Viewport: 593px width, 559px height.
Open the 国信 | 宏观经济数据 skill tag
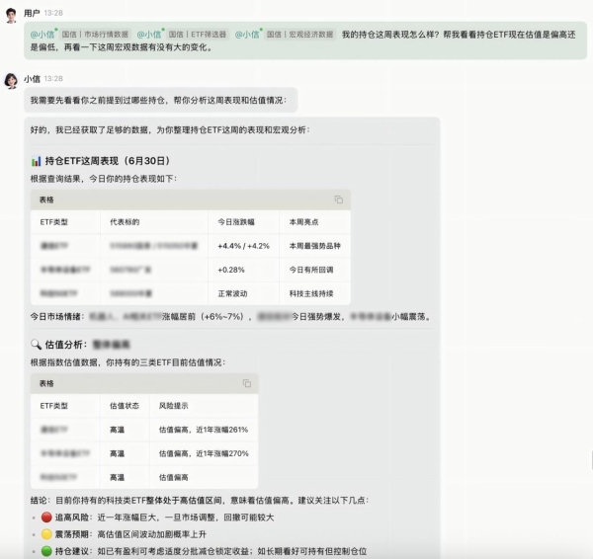[x=299, y=35]
